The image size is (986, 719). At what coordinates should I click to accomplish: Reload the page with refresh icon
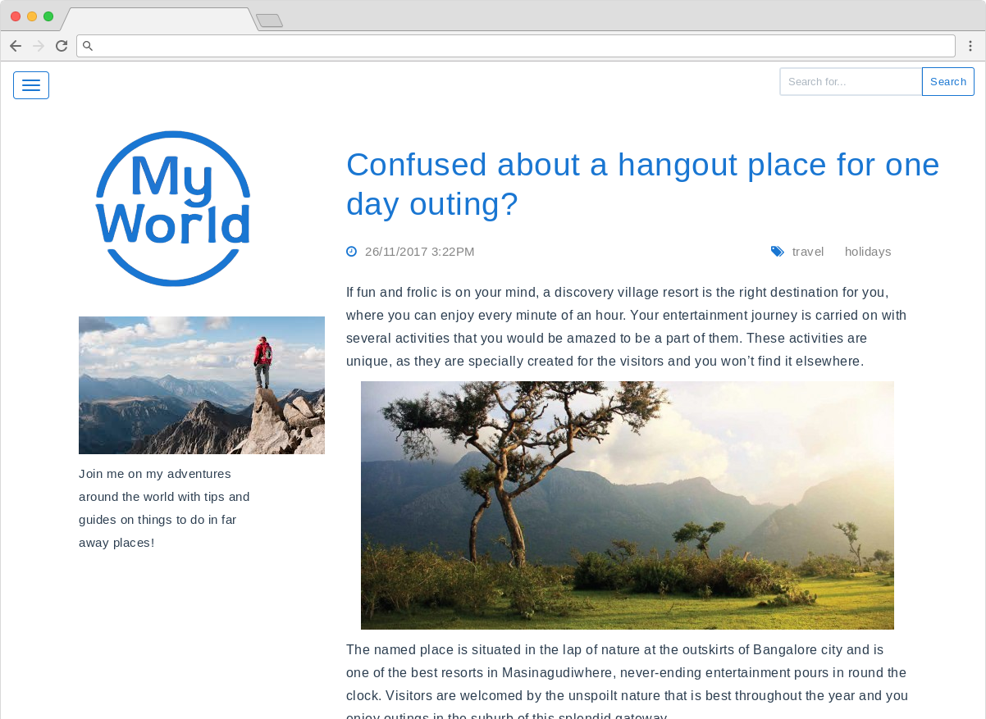62,46
